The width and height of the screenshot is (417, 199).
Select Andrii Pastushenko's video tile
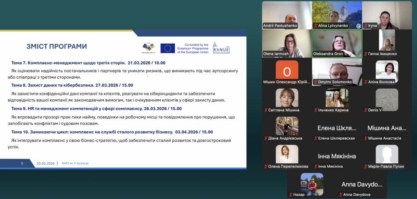pyautogui.click(x=287, y=15)
